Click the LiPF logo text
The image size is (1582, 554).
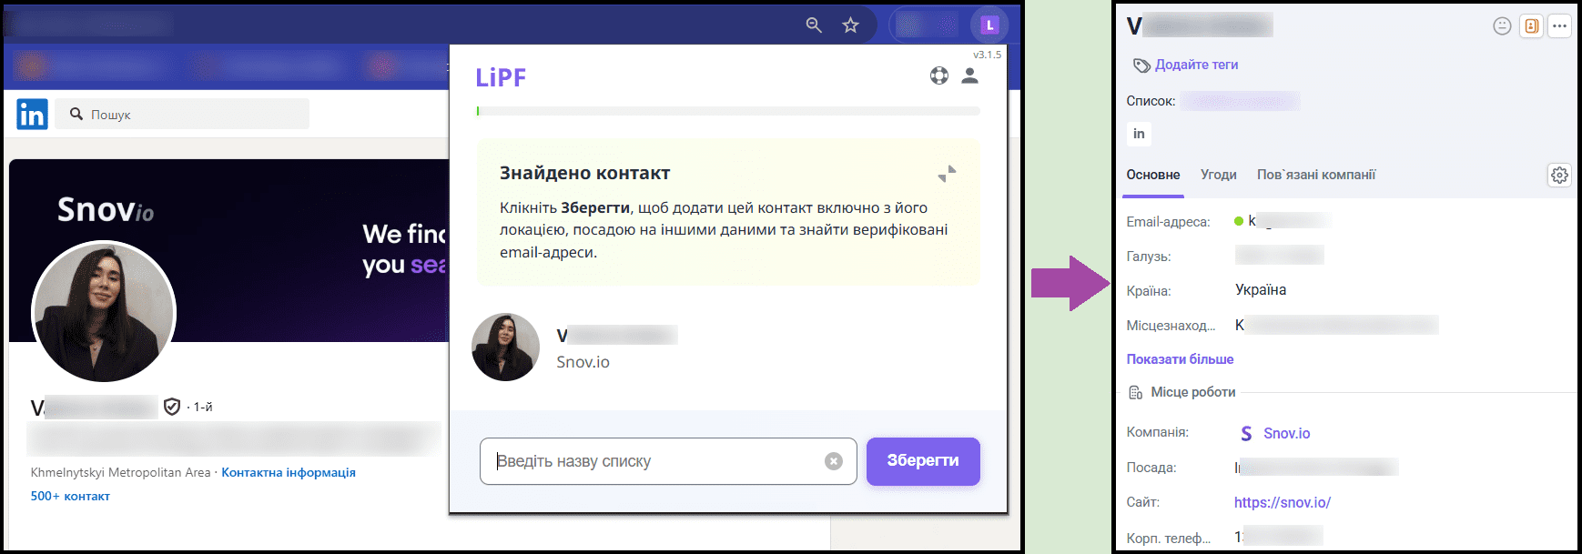pos(501,77)
